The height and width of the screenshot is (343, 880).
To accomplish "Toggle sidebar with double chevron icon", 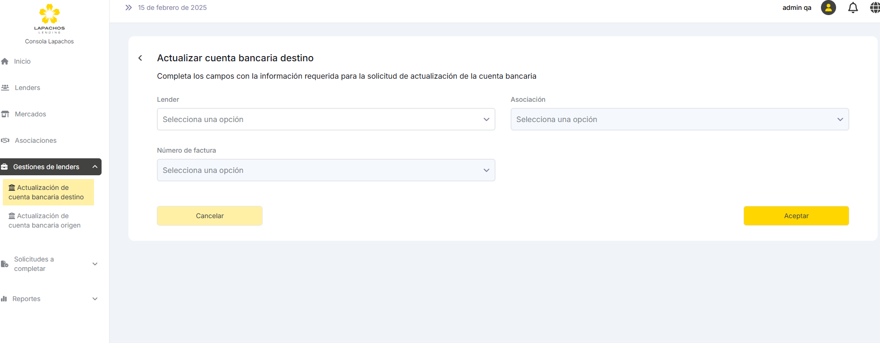I will (128, 8).
